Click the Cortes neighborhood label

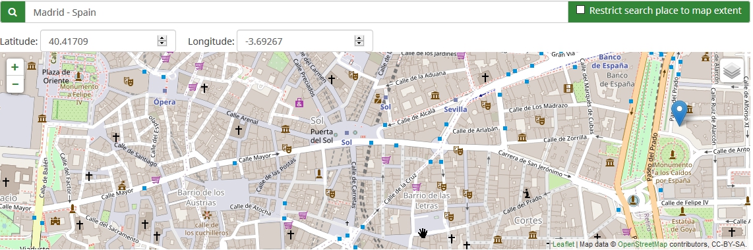(x=528, y=221)
